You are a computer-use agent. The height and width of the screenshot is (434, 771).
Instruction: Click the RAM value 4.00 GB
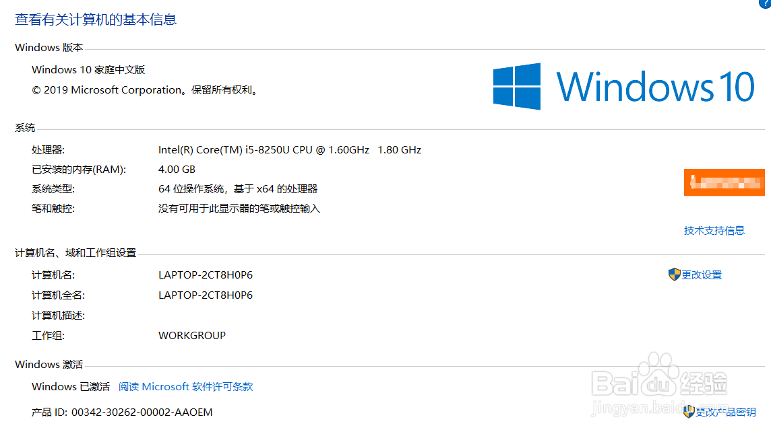click(177, 170)
